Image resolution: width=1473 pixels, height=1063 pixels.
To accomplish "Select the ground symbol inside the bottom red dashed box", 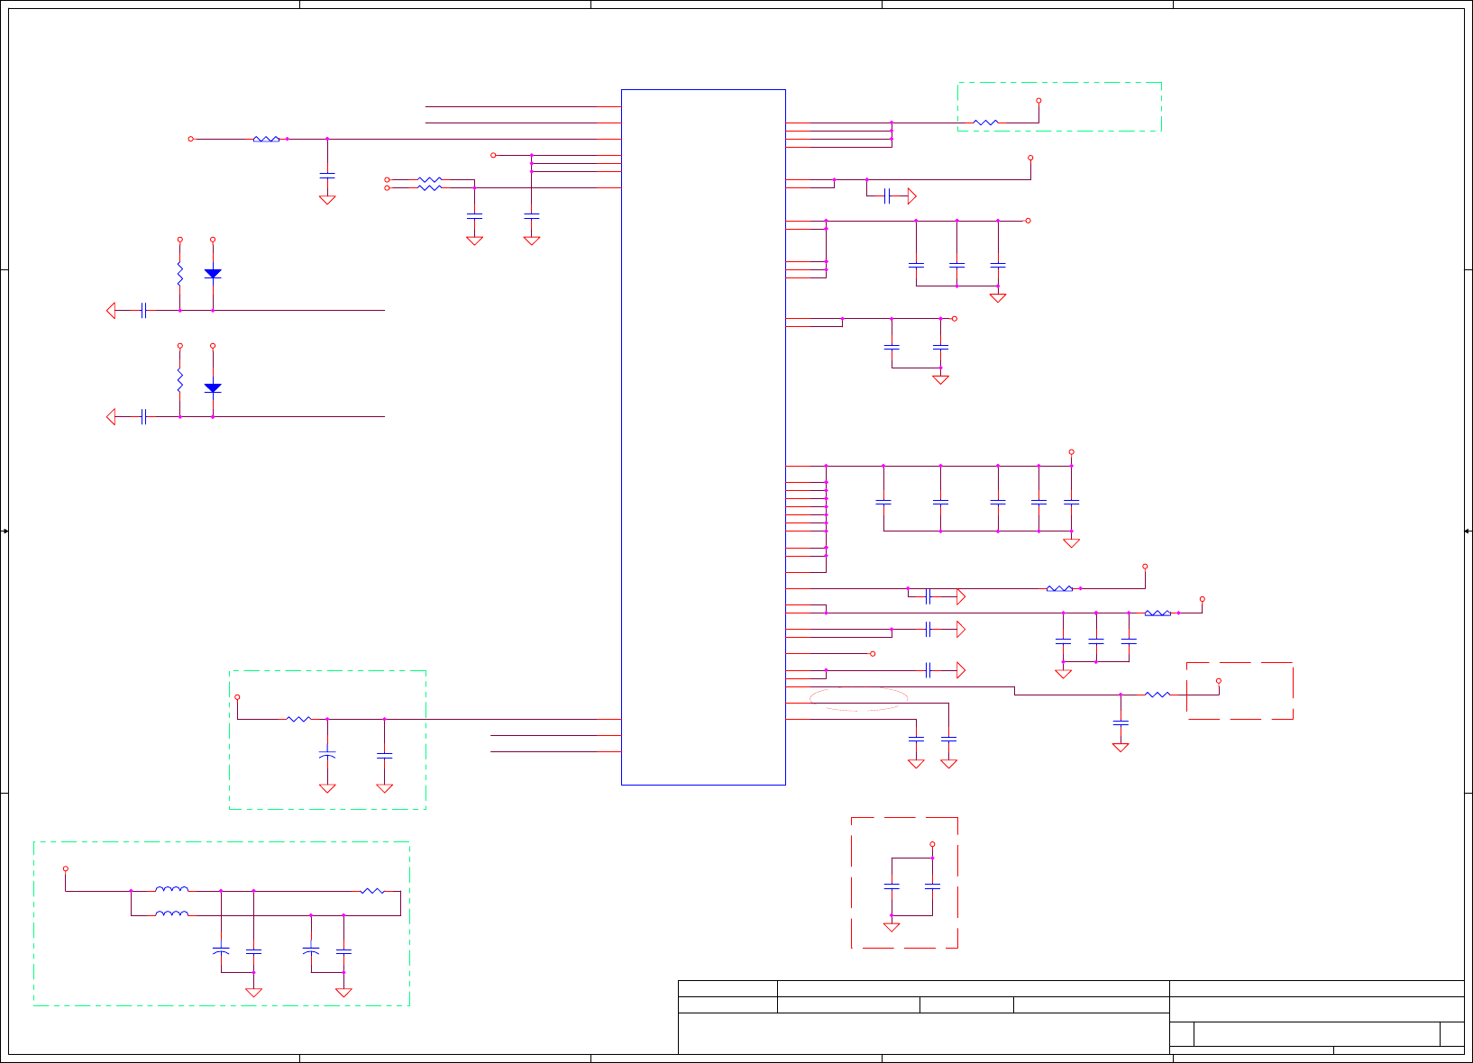I will click(892, 926).
